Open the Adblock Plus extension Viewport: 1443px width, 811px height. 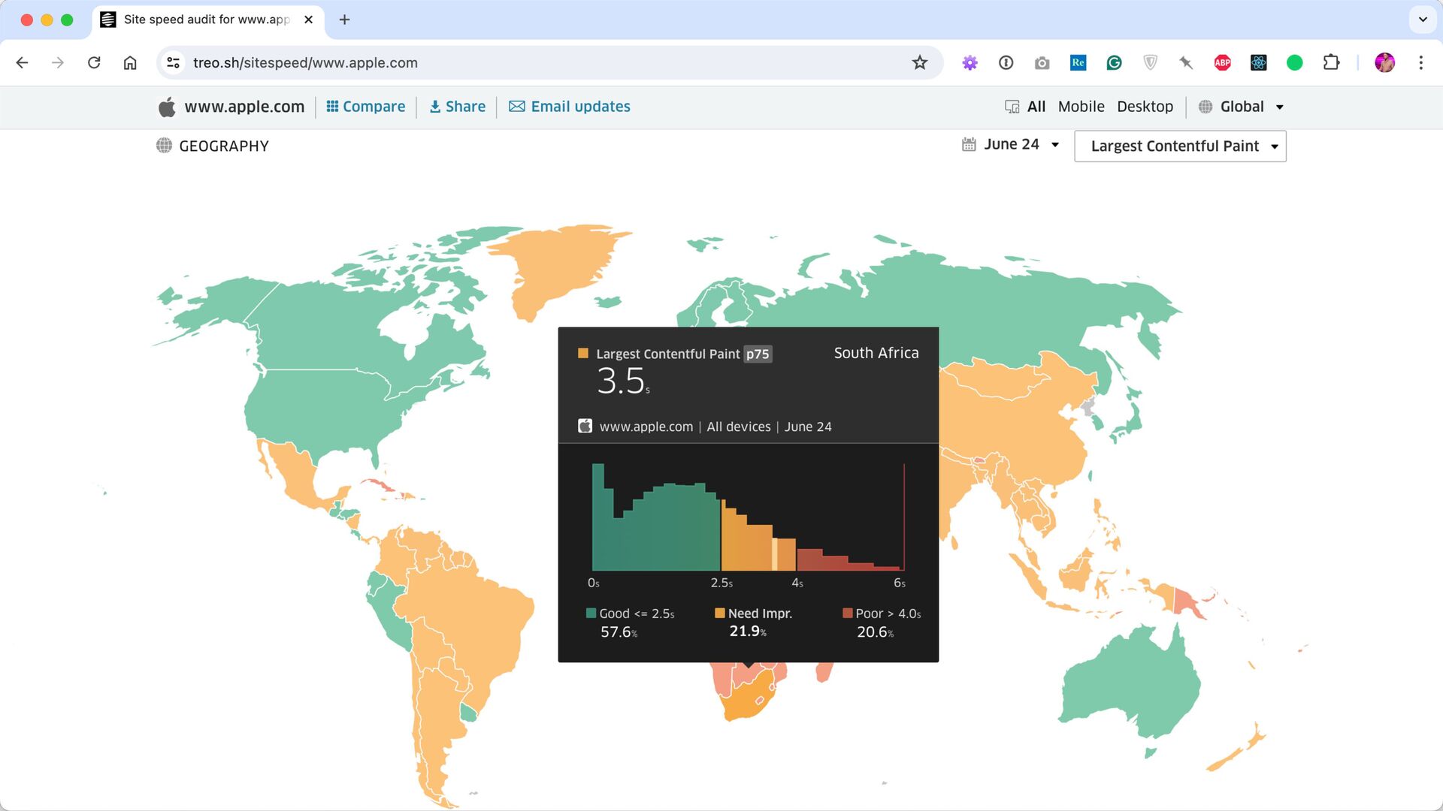tap(1223, 63)
